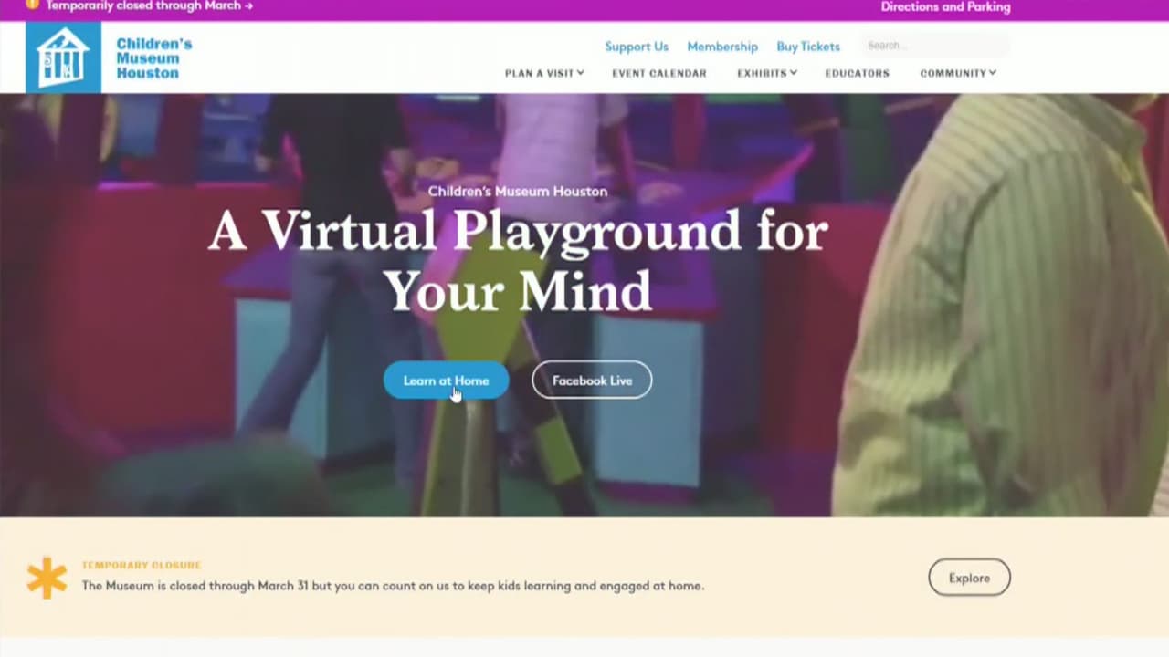Click the orange asterisk closure icon
This screenshot has height=657, width=1169.
[47, 579]
